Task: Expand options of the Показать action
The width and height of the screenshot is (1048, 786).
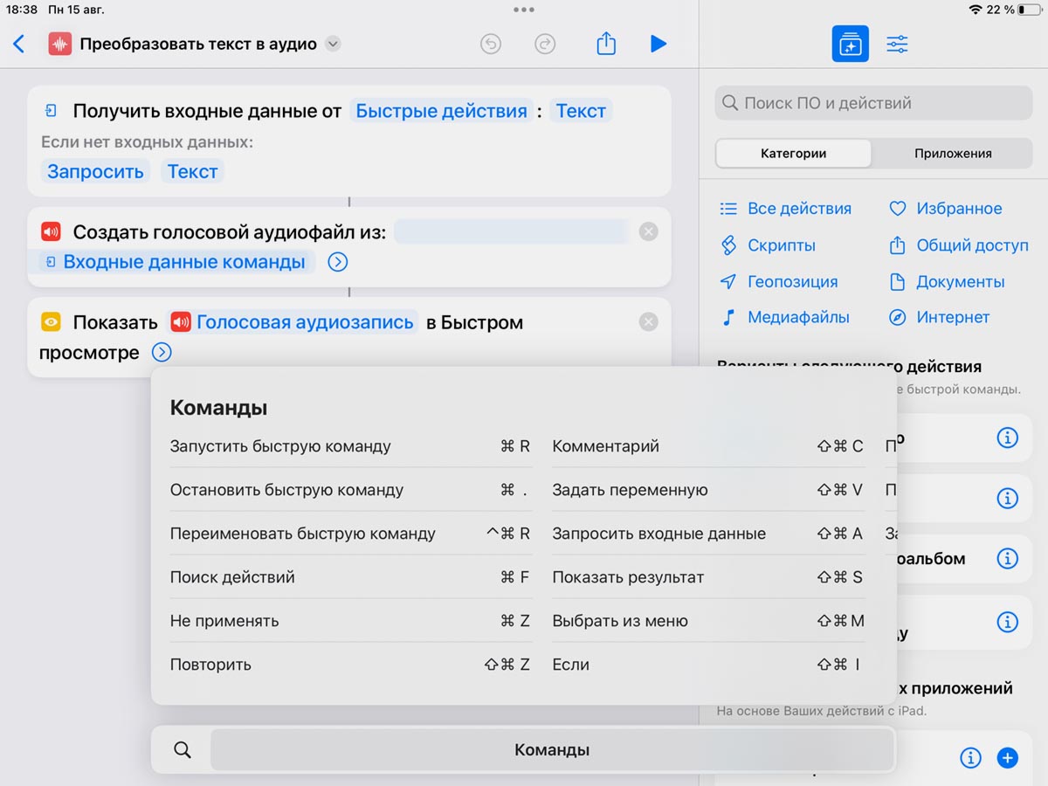Action: tap(162, 353)
